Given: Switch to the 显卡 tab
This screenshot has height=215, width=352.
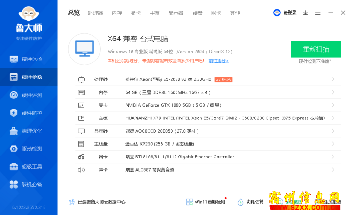Looking at the screenshot, I should click(136, 13).
